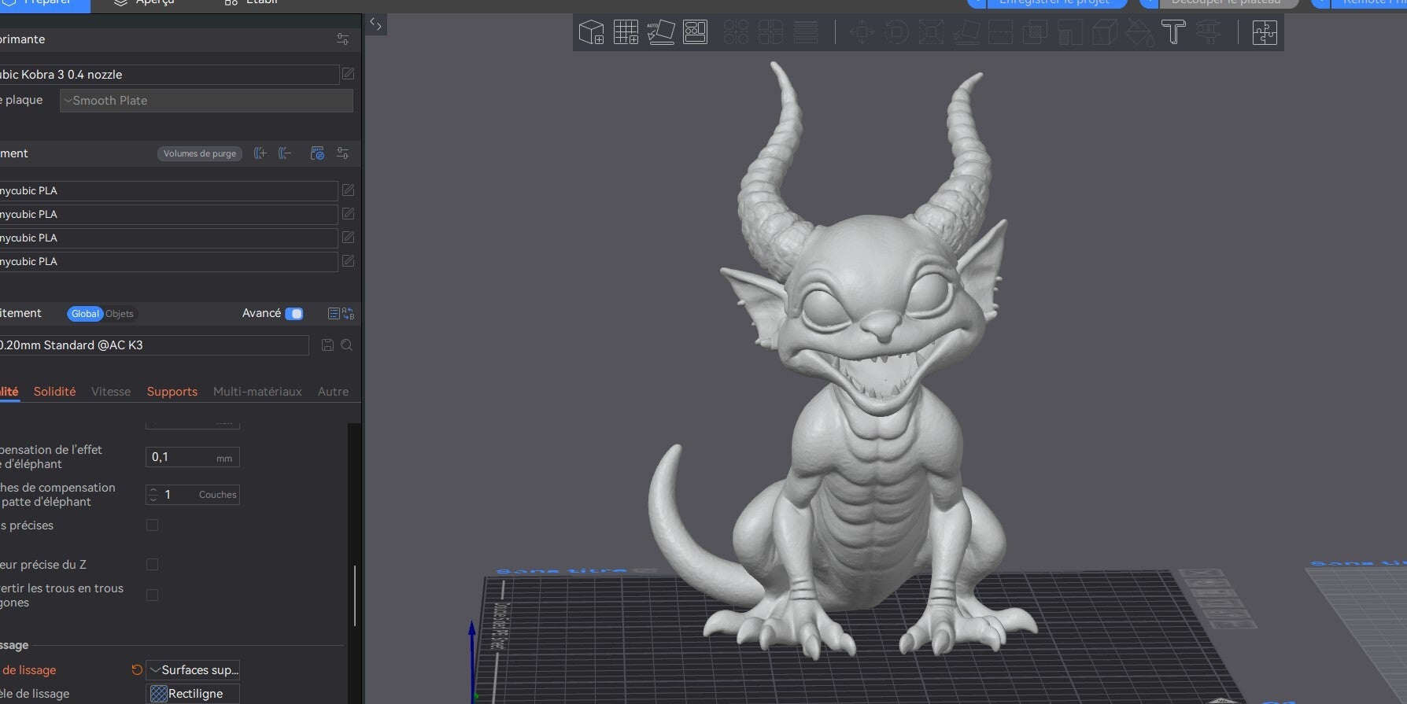Image resolution: width=1407 pixels, height=704 pixels.
Task: Switch to the Supports tab
Action: pos(172,392)
